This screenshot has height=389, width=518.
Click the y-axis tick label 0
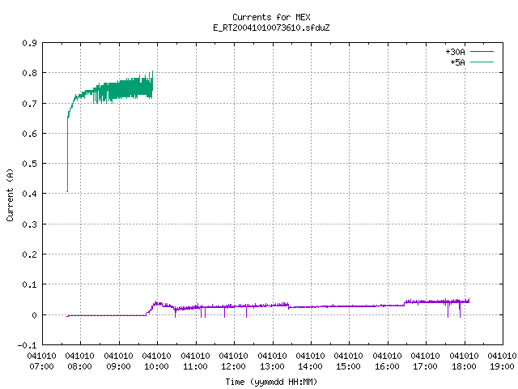[34, 315]
